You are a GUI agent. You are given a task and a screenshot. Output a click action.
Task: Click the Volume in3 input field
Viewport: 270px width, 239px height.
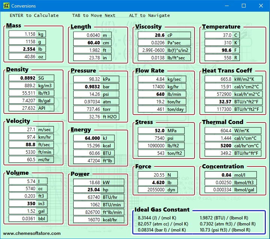tap(23, 203)
